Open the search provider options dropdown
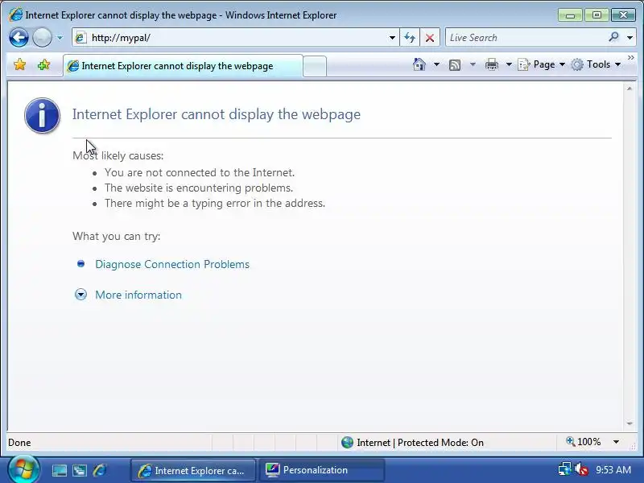Viewport: 644px width, 483px height. pos(630,38)
